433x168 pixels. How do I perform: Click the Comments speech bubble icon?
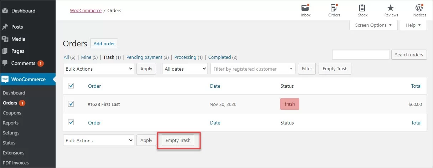pyautogui.click(x=5, y=63)
